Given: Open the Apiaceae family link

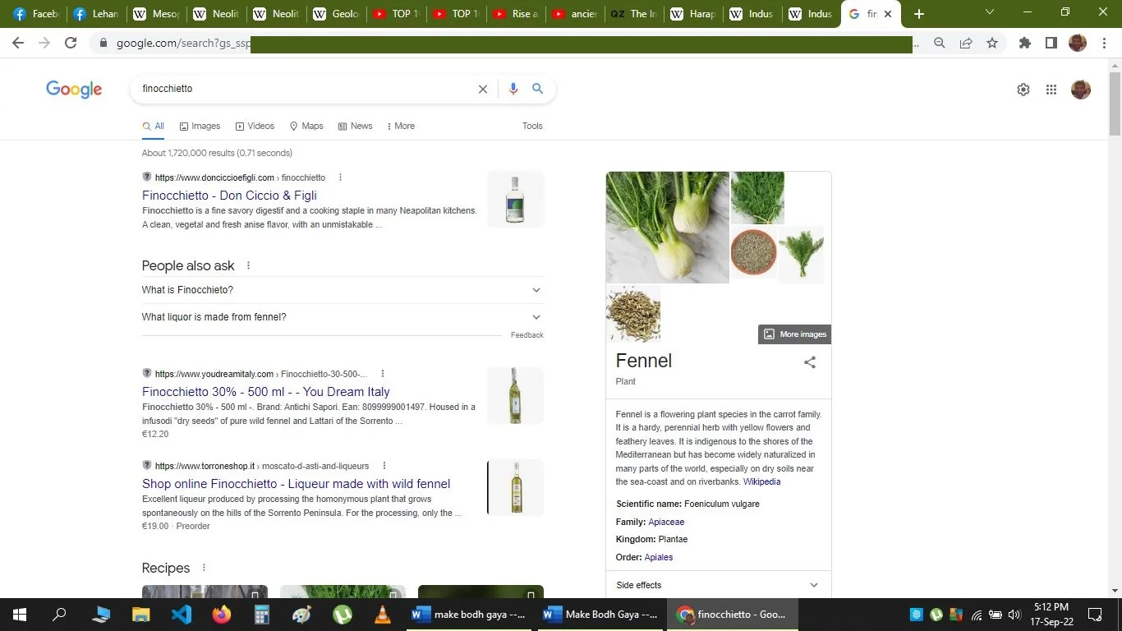Looking at the screenshot, I should point(666,523).
